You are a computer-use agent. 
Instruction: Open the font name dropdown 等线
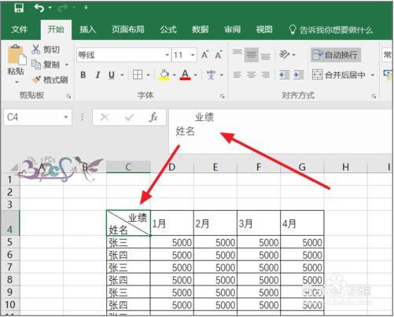click(167, 55)
